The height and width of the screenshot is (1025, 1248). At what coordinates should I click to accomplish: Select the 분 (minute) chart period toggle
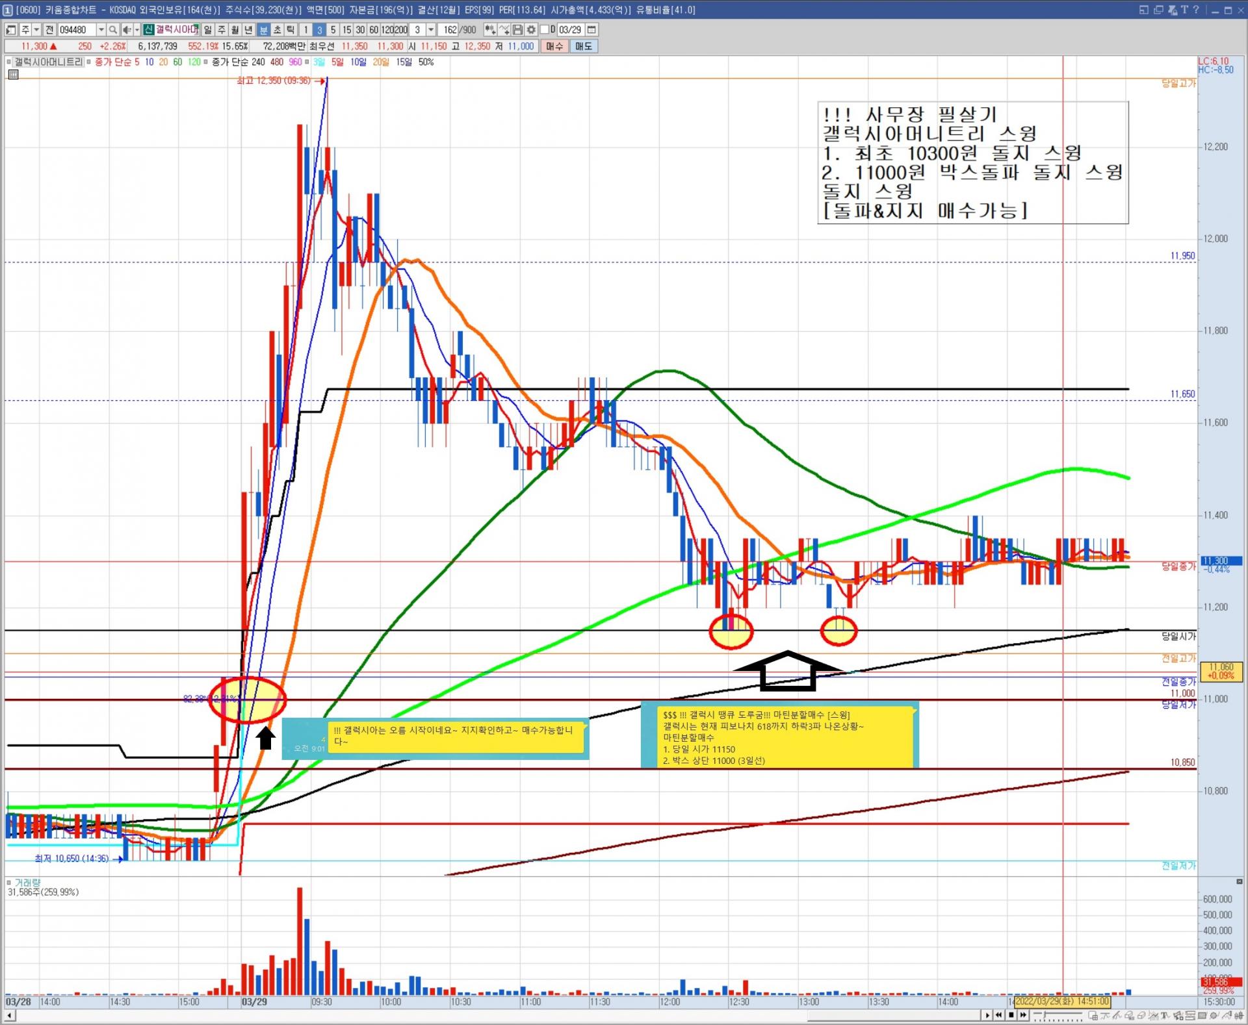point(264,30)
